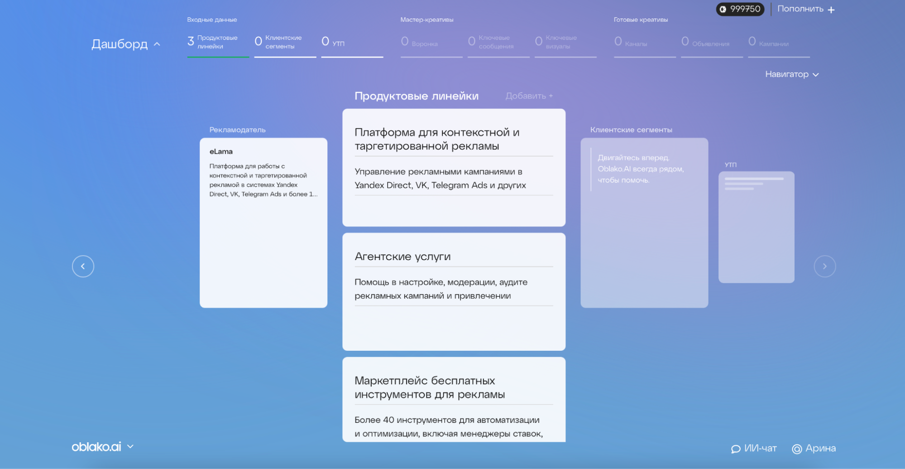Select the Продуктовые линейки step
Viewport: 905px width, 469px height.
213,42
